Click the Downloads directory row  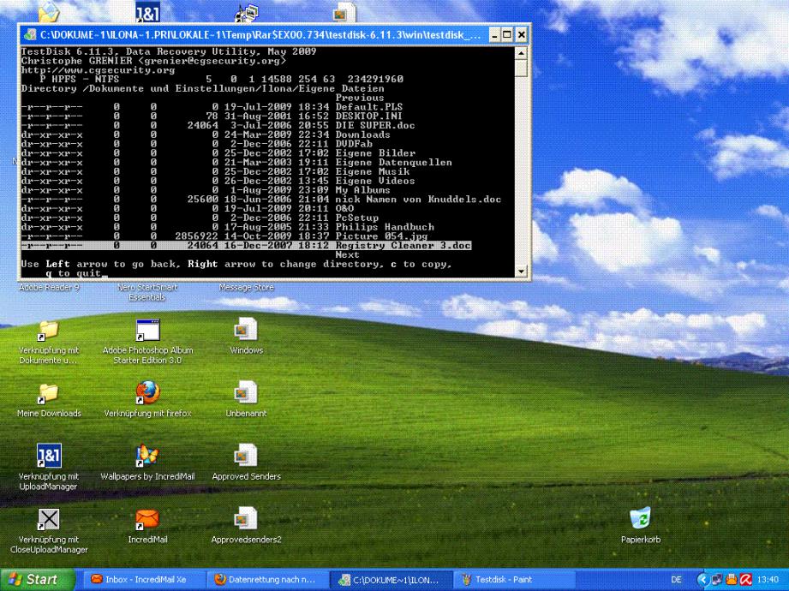(x=206, y=134)
